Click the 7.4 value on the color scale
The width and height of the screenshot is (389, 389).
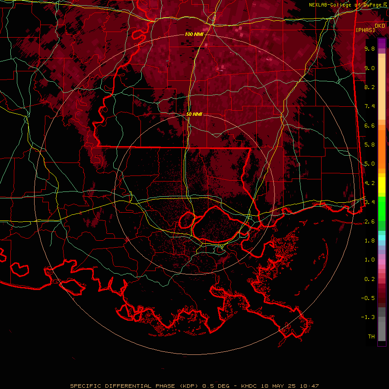coord(370,106)
